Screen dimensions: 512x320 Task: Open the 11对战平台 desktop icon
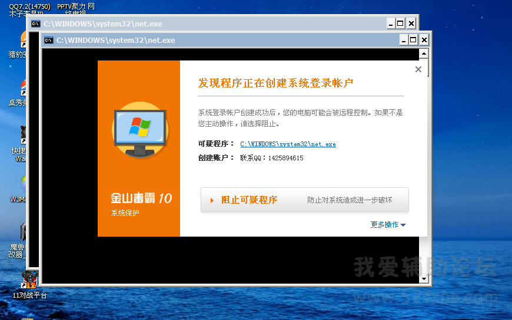pos(29,284)
